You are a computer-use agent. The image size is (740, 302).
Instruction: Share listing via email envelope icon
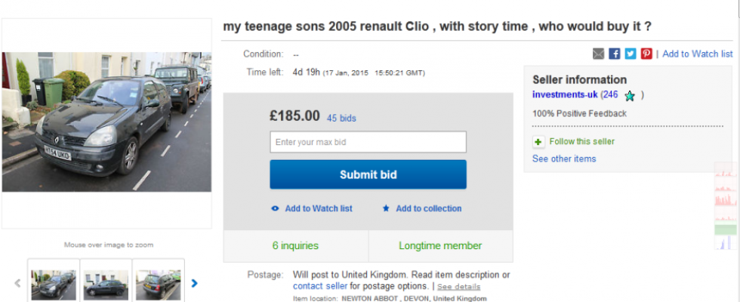point(598,54)
